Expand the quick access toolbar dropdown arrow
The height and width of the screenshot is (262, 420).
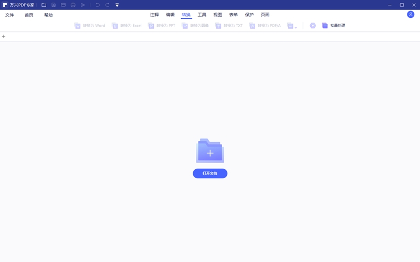(117, 5)
